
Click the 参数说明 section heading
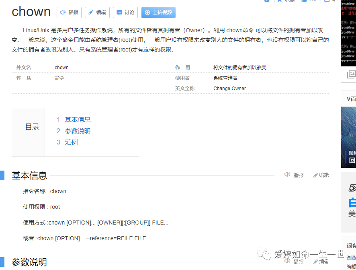29,262
